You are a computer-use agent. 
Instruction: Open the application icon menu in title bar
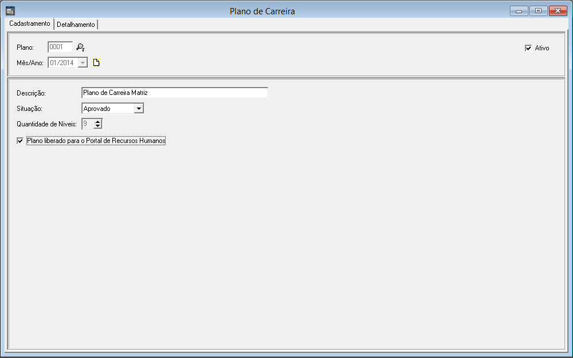[x=10, y=11]
